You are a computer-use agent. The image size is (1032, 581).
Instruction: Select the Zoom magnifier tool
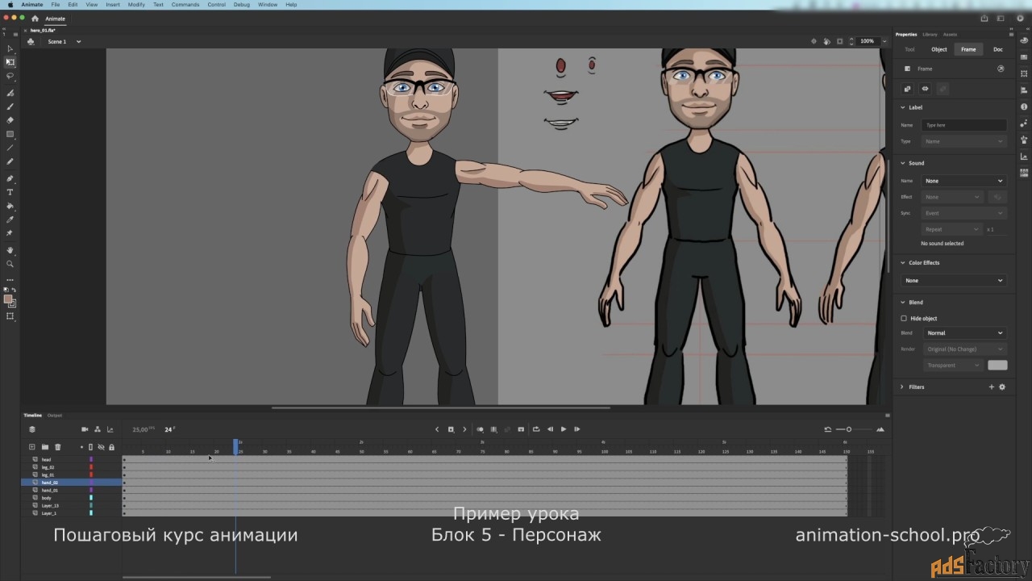point(10,264)
